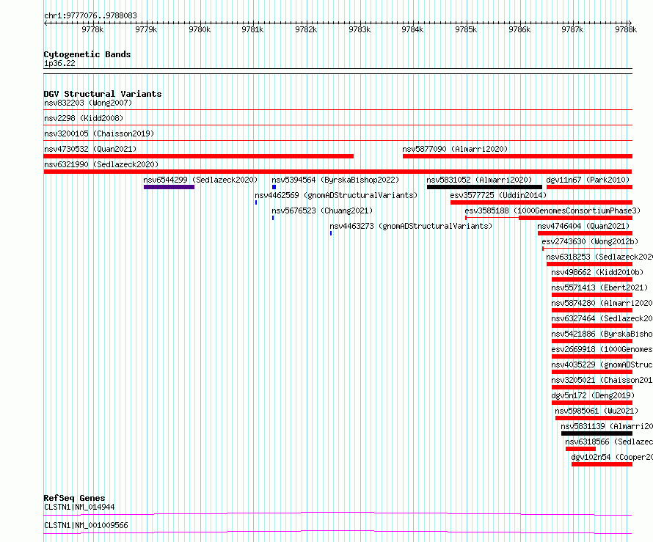Click the 9782k ruler position

click(x=306, y=29)
